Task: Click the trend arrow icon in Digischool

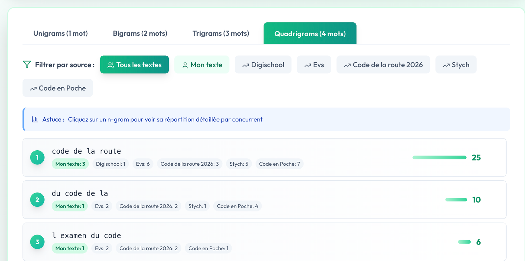Action: coord(245,65)
